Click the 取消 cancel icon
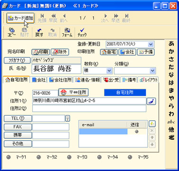 tap(52, 32)
